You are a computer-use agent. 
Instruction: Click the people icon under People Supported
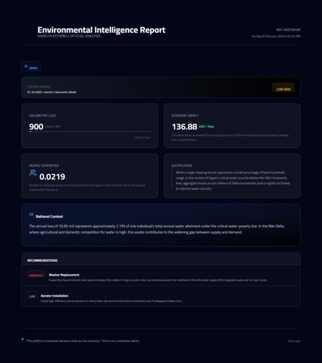33,173
